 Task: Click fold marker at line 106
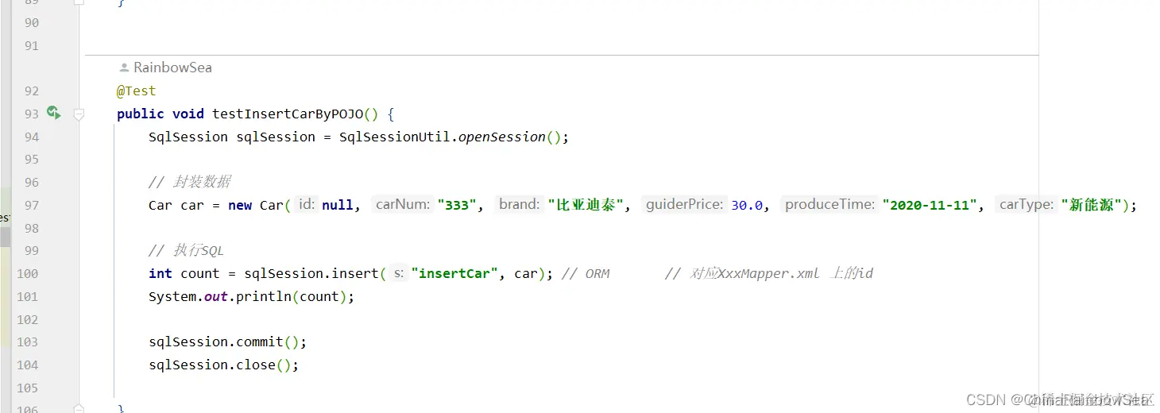pos(79,407)
